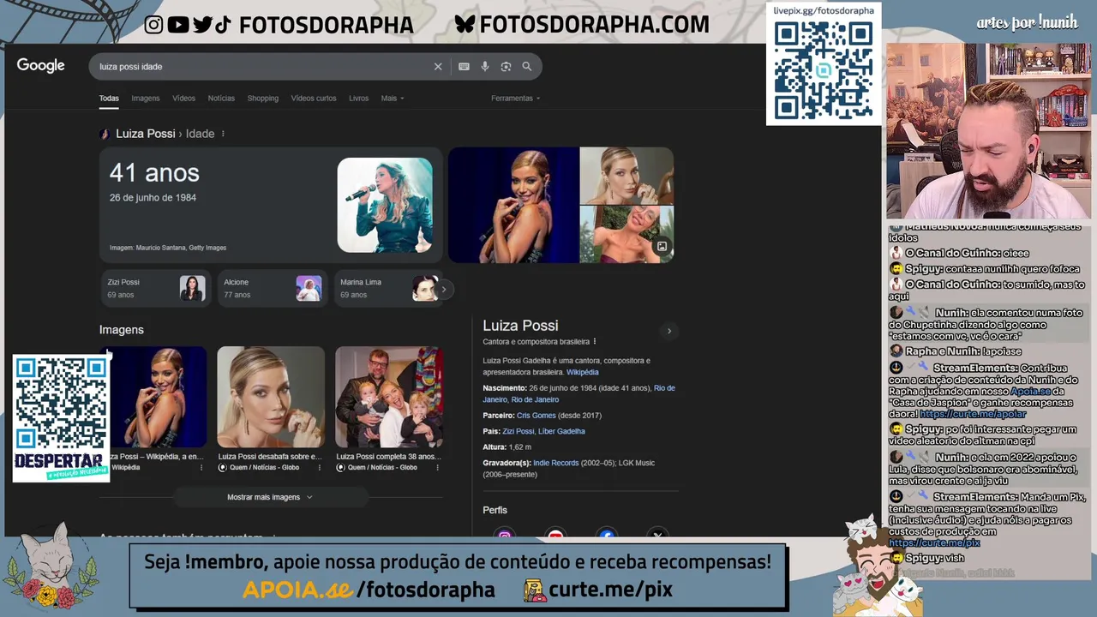Click the Perfis section heading
Viewport: 1097px width, 617px height.
pyautogui.click(x=495, y=510)
